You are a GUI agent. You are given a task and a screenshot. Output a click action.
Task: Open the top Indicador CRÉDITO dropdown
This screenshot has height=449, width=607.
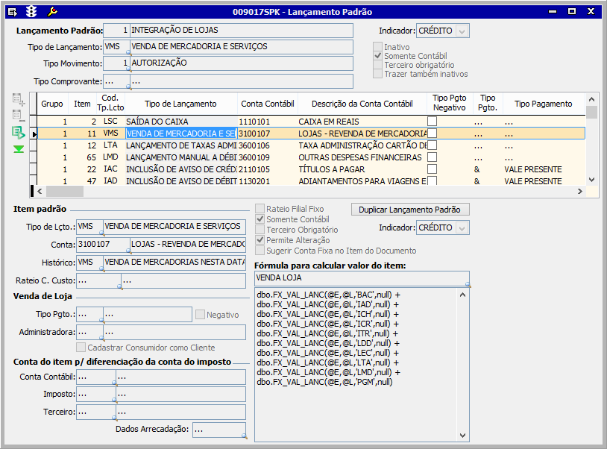click(x=462, y=31)
